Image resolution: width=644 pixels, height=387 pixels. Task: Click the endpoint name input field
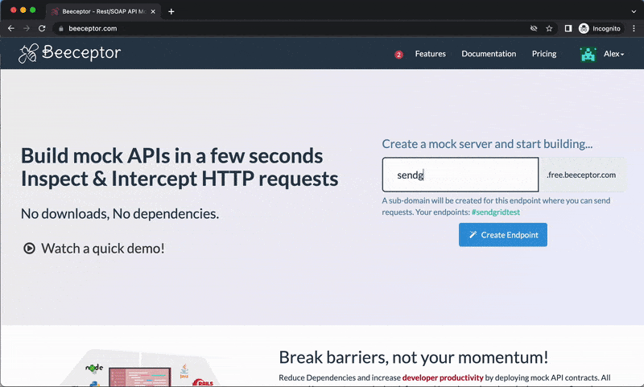[460, 175]
